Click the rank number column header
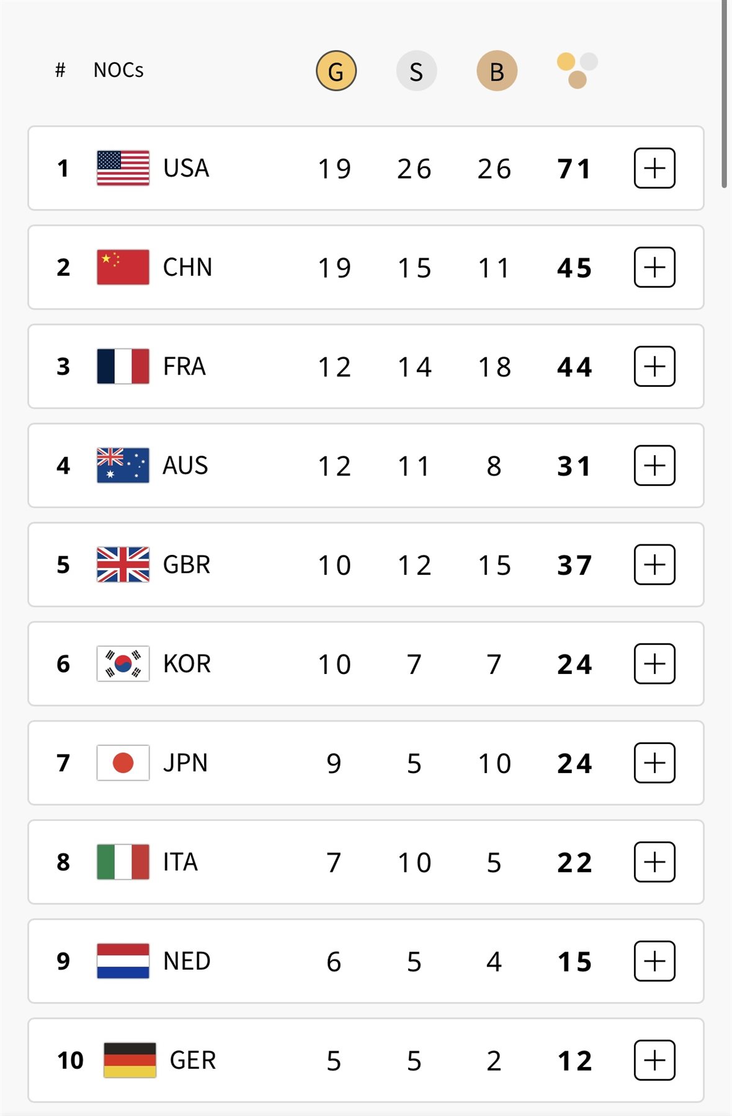The image size is (732, 1116). (x=60, y=70)
